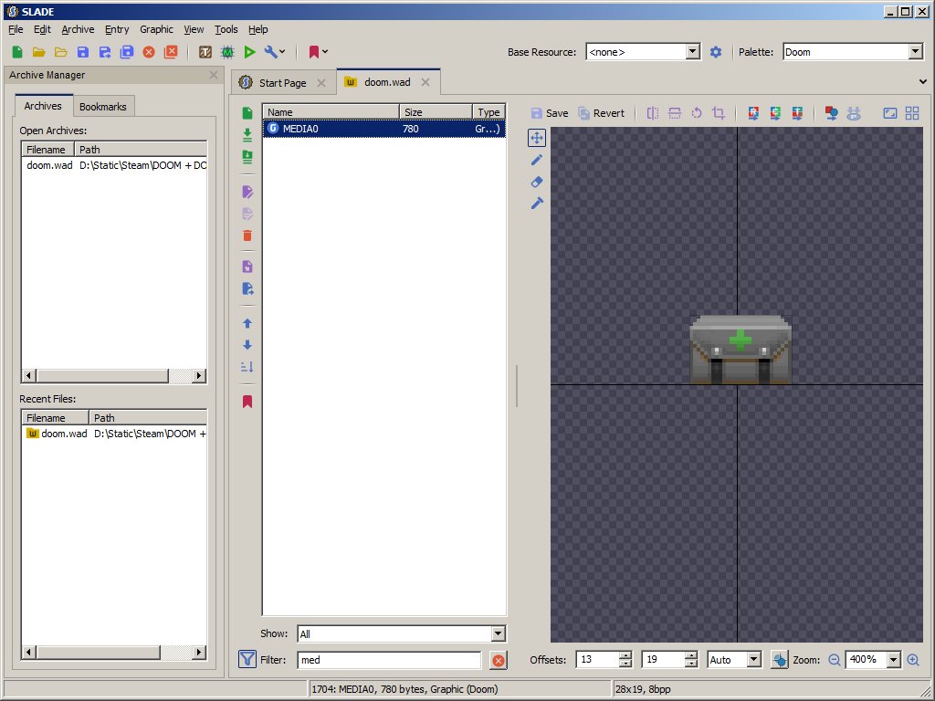Click the green download-arrow import icon
Viewport: 935px width, 701px height.
247,135
